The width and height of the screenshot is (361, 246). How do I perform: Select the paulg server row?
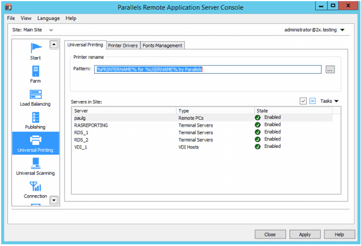[203, 118]
